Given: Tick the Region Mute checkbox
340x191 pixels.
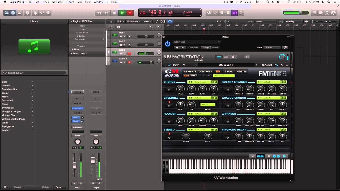Looking at the screenshot, I should 87,26.
